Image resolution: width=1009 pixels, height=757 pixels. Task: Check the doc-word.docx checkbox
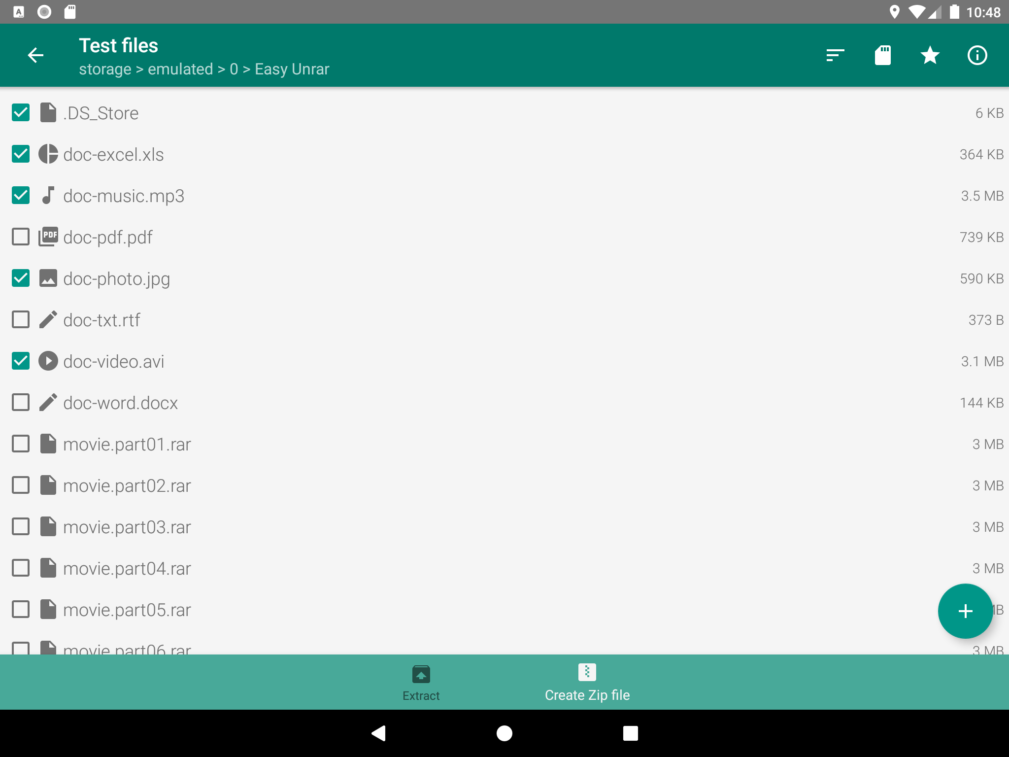tap(21, 402)
